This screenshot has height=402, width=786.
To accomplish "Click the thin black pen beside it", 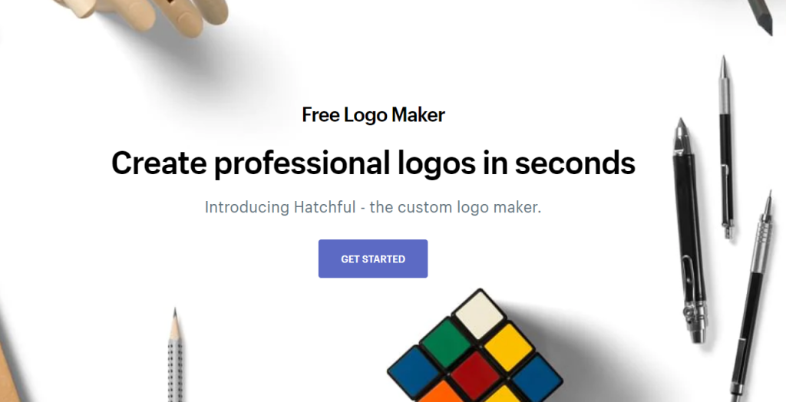I will pos(726,147).
